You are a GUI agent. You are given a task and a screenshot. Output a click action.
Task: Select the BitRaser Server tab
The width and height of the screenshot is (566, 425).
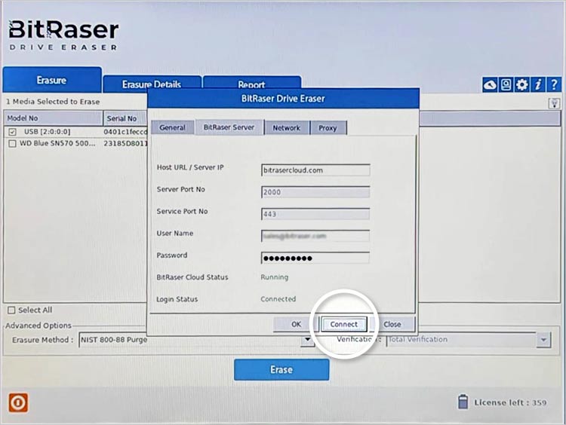tap(229, 127)
